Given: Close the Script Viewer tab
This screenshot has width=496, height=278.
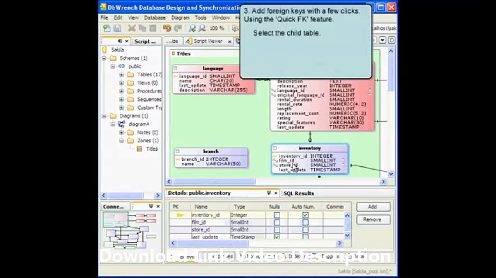Looking at the screenshot, I should coord(229,41).
